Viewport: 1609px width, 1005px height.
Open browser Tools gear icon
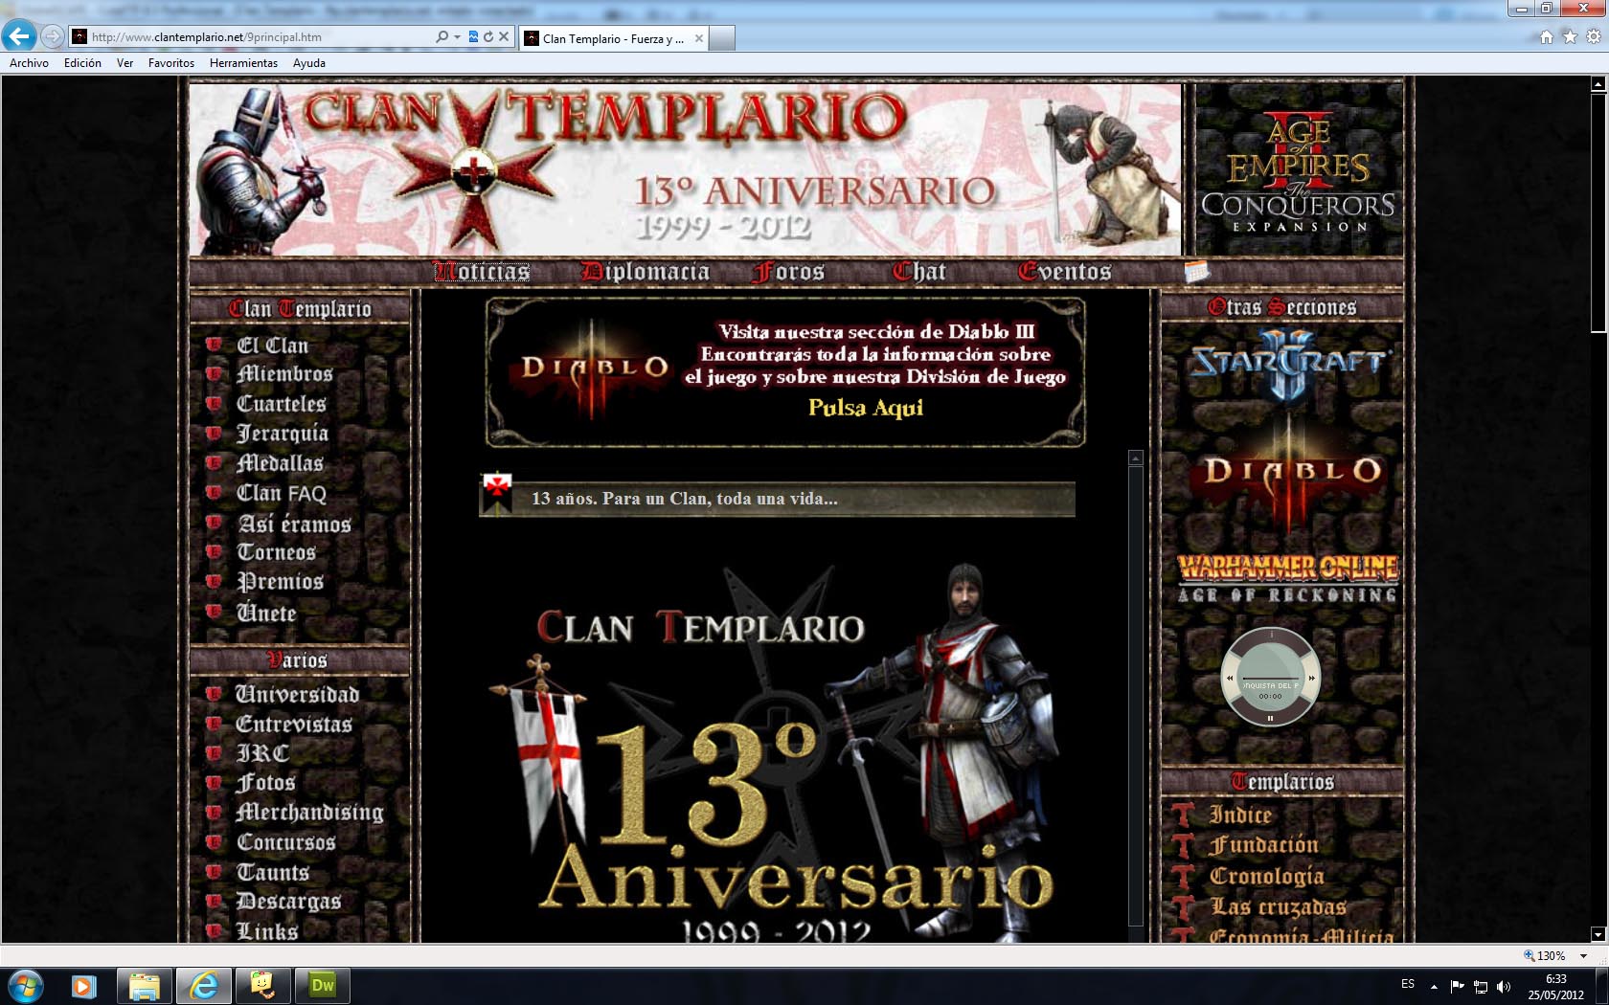coord(1593,37)
